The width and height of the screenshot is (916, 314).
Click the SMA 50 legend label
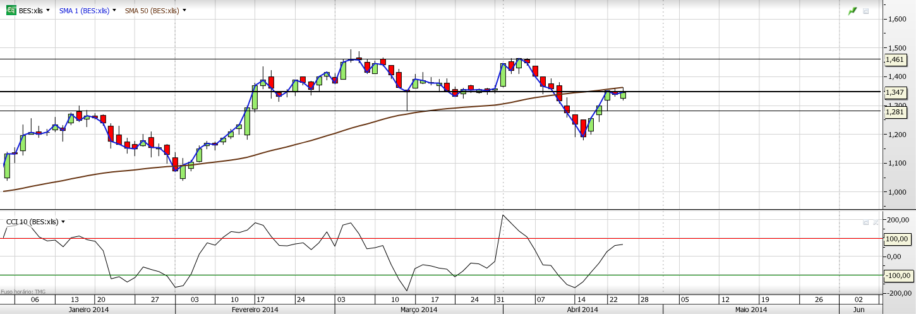152,11
